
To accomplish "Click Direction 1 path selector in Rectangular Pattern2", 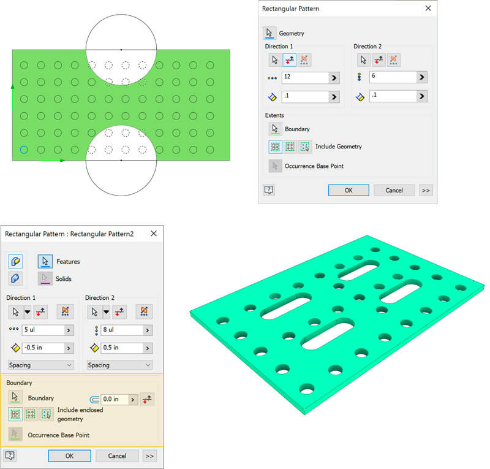I will [16, 311].
